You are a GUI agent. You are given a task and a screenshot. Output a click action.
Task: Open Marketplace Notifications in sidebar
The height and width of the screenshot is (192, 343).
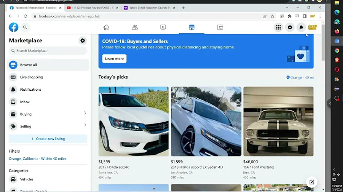48,89
